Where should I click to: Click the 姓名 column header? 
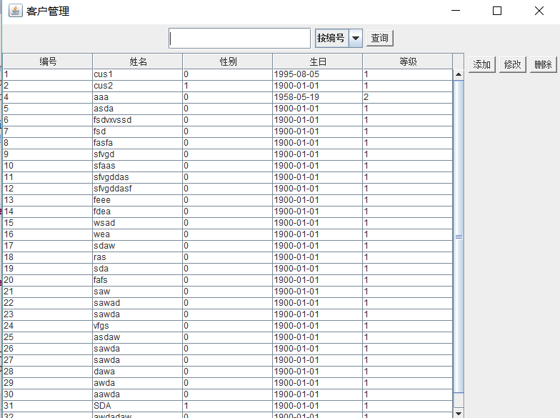pos(138,61)
